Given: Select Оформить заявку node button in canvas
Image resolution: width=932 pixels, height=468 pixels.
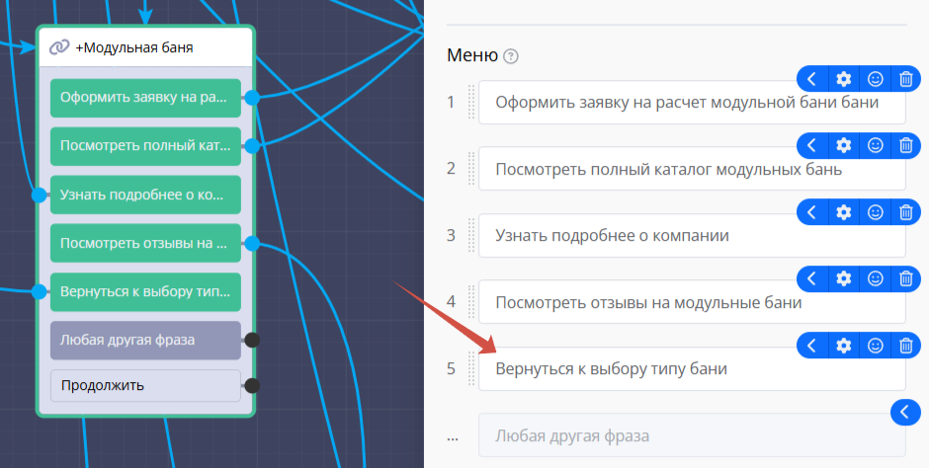Looking at the screenshot, I should click(x=144, y=98).
